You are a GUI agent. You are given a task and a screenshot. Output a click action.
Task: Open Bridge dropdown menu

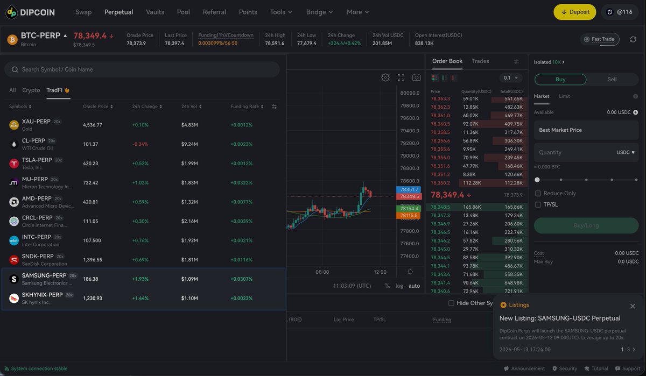point(320,12)
